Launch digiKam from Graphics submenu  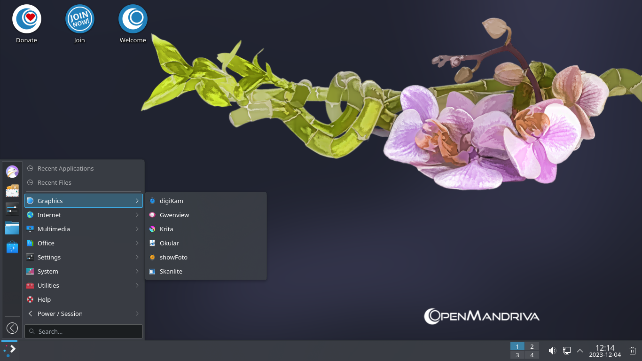click(x=206, y=201)
